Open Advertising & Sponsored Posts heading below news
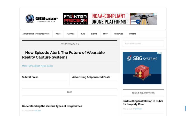 pyautogui.click(x=91, y=77)
